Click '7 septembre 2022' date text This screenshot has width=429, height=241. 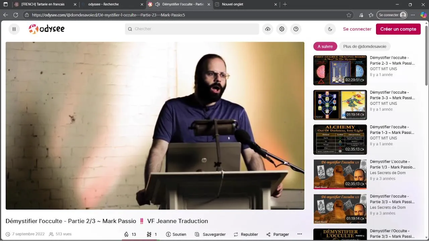[x=28, y=234]
